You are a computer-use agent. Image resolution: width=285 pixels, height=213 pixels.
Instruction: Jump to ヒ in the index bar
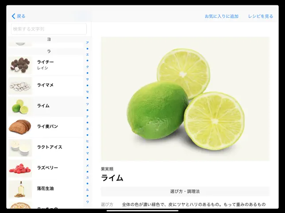pos(87,141)
